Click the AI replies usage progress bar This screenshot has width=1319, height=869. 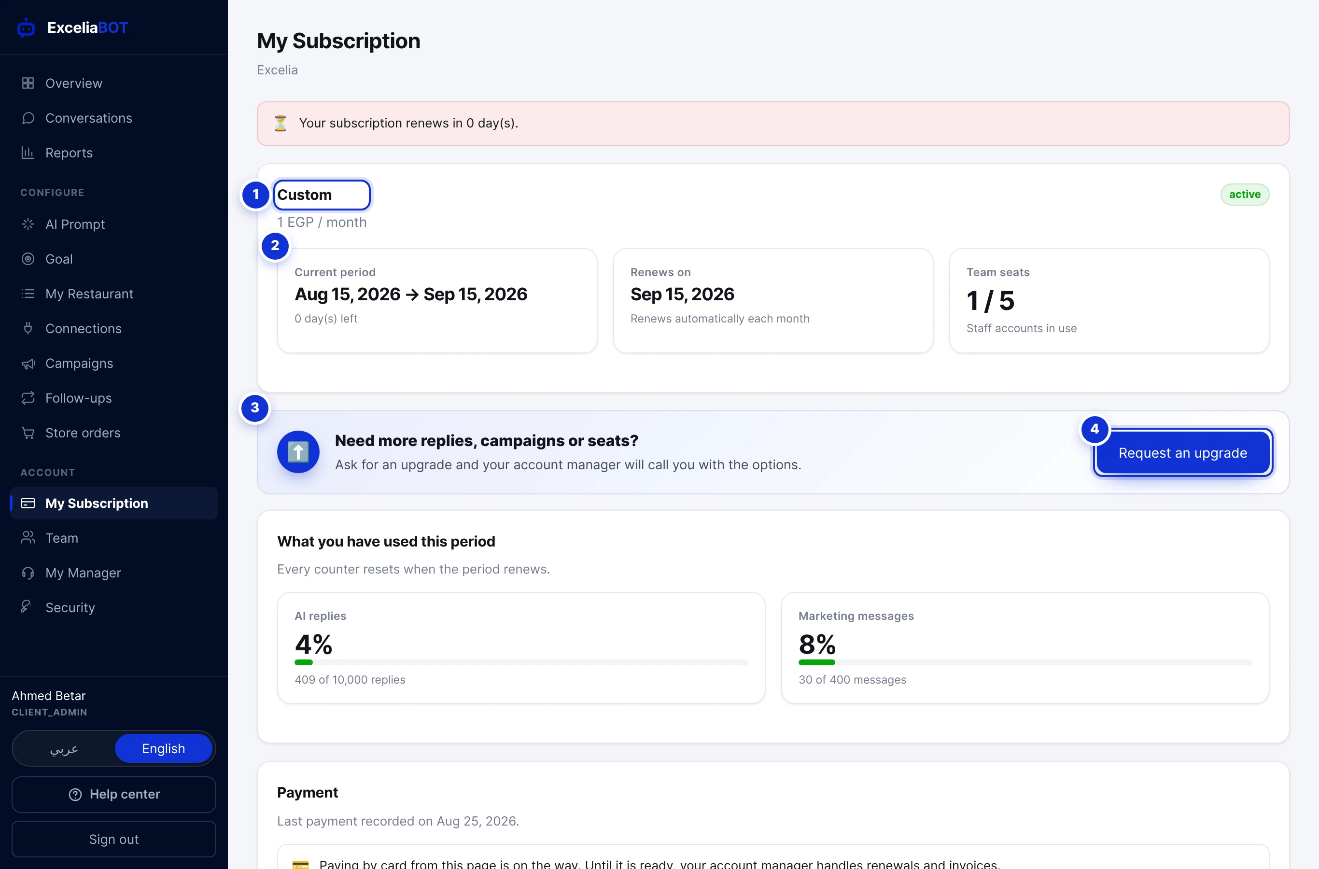(x=521, y=662)
